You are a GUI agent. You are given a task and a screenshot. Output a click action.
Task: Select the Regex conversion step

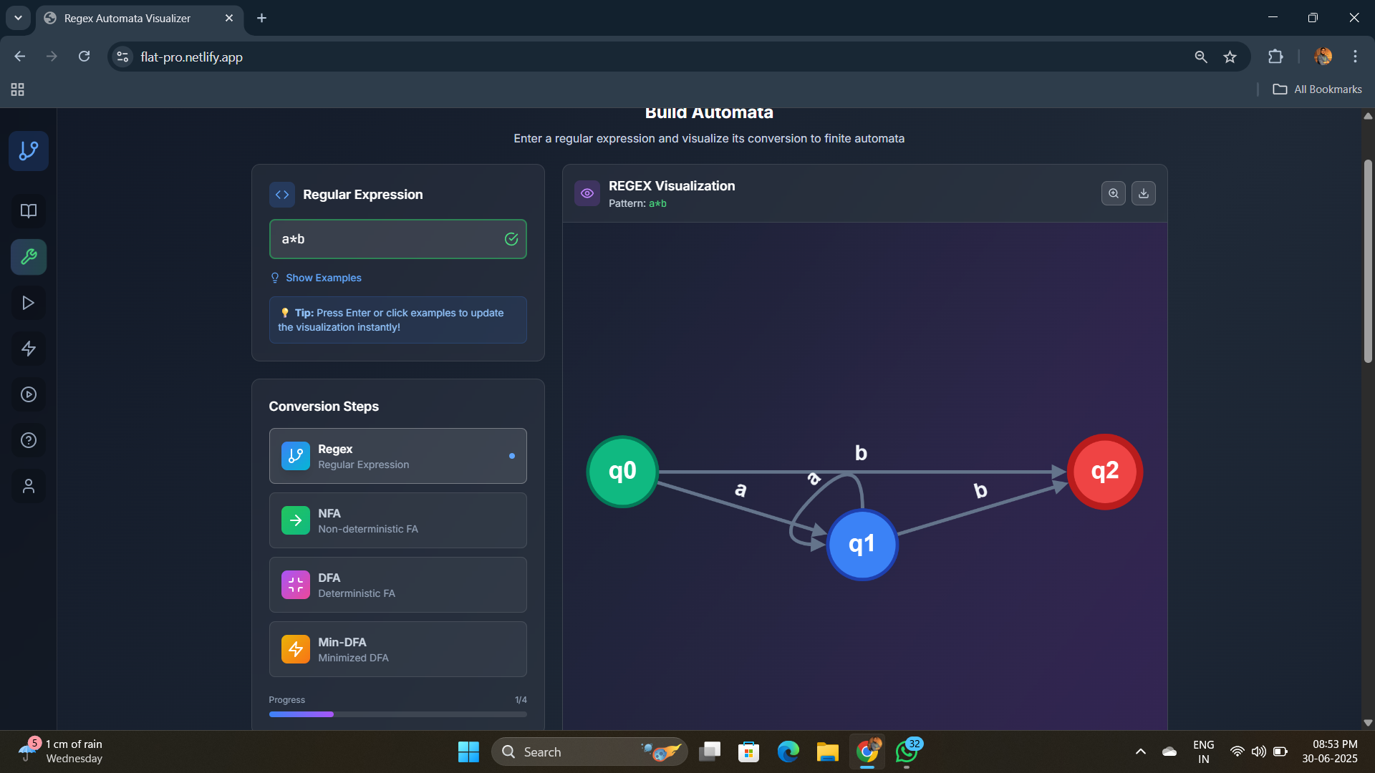(397, 456)
